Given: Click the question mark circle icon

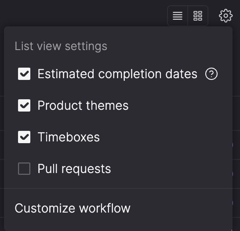Looking at the screenshot, I should (211, 74).
